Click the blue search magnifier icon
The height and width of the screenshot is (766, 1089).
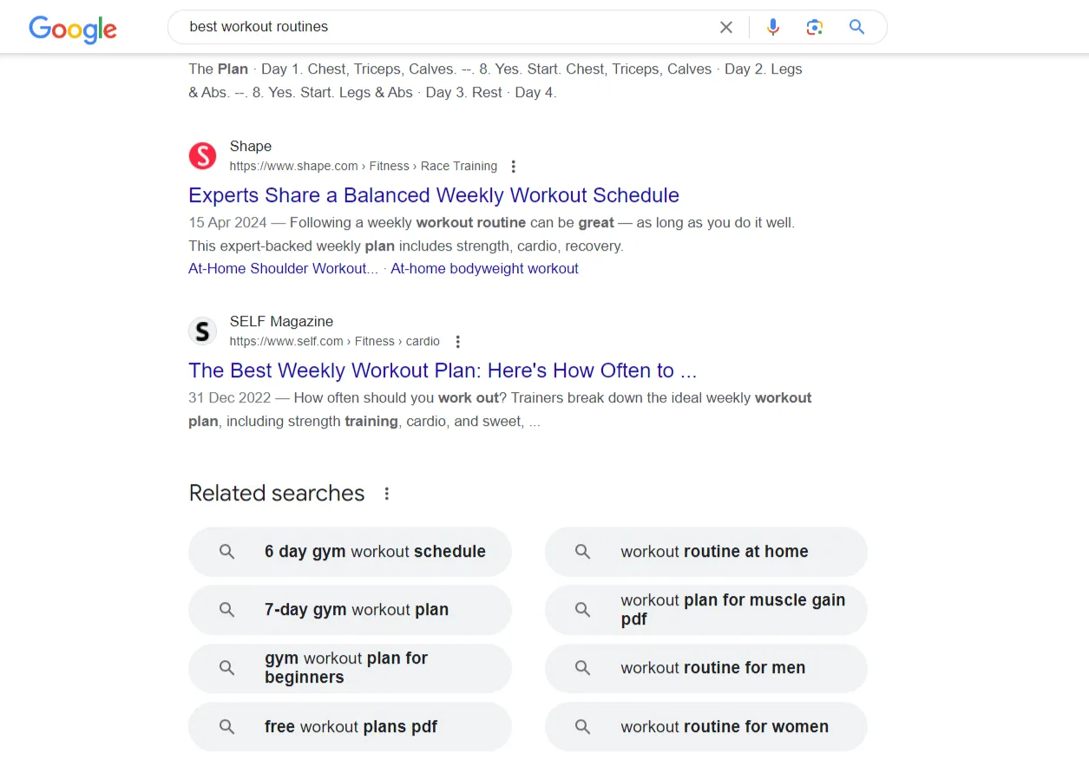click(856, 27)
